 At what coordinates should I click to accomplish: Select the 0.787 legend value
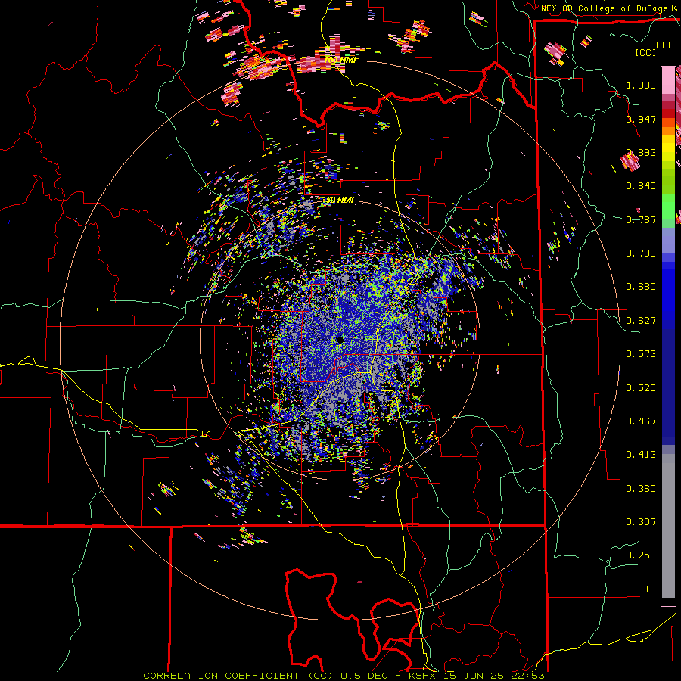tap(641, 219)
